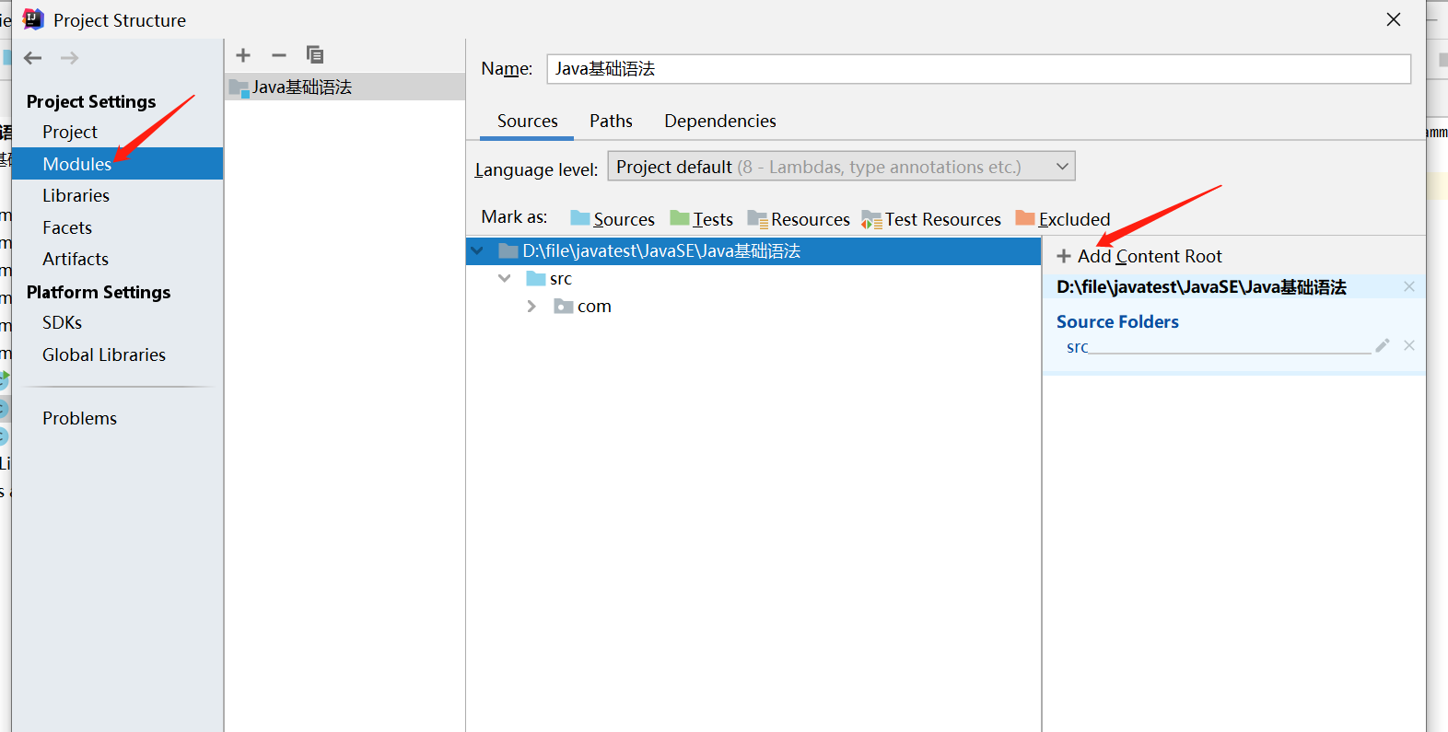Navigate forward with the right arrow
The image size is (1448, 732).
pos(69,58)
